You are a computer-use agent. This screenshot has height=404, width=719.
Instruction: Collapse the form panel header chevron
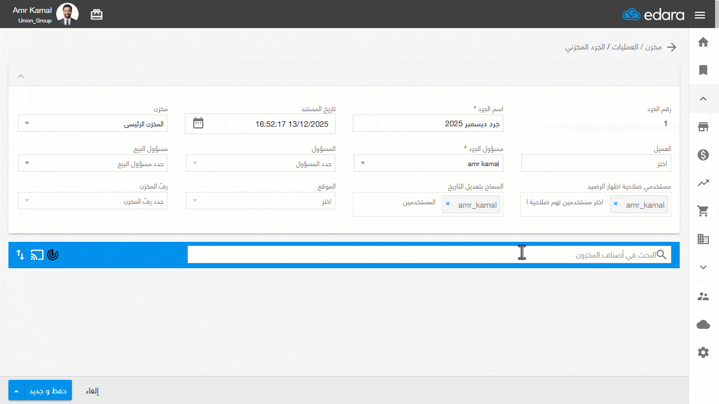20,76
